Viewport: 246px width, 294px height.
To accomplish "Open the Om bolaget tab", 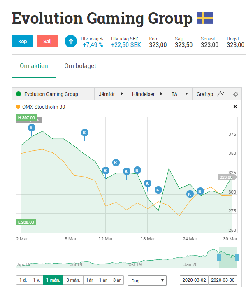I will pyautogui.click(x=80, y=66).
